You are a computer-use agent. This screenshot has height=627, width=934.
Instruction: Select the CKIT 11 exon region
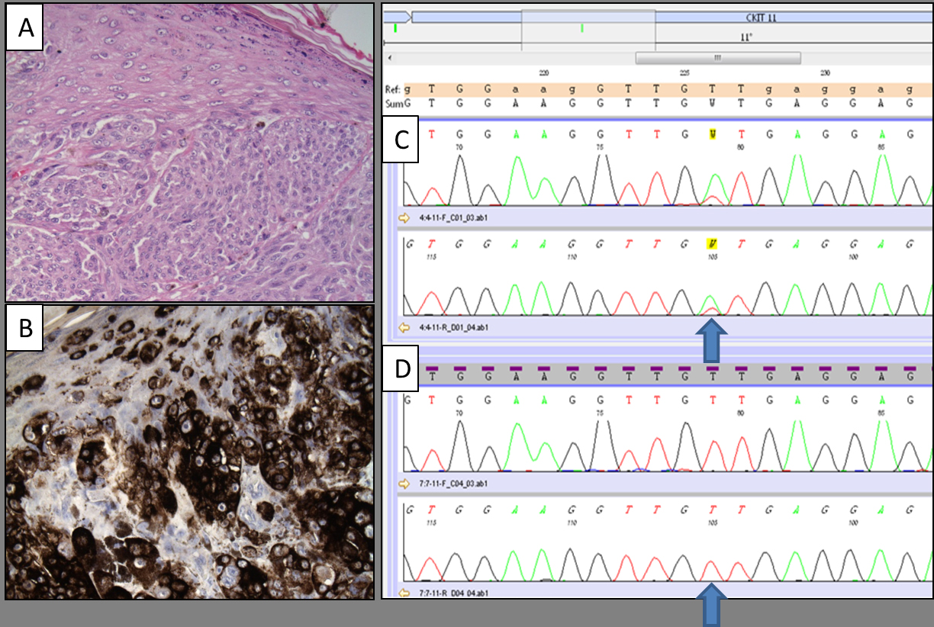coord(763,17)
